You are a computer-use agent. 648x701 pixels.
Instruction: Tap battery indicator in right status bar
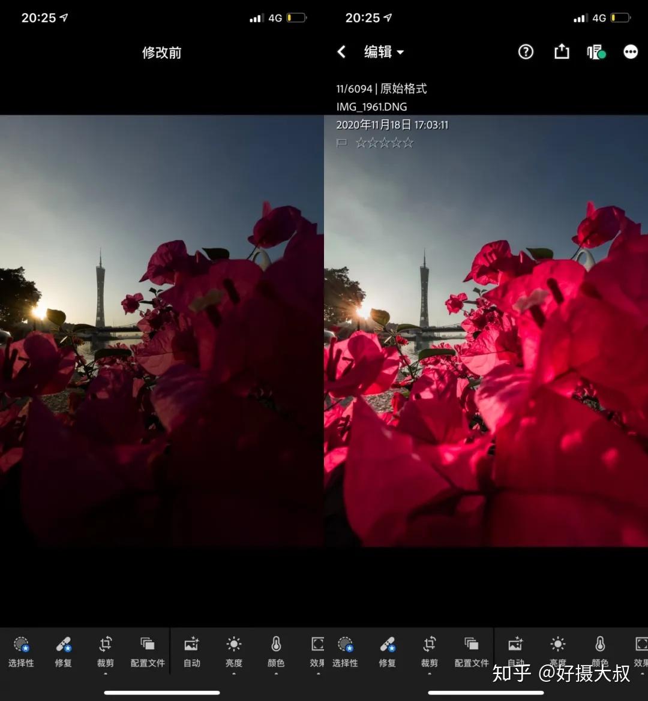[x=621, y=18]
